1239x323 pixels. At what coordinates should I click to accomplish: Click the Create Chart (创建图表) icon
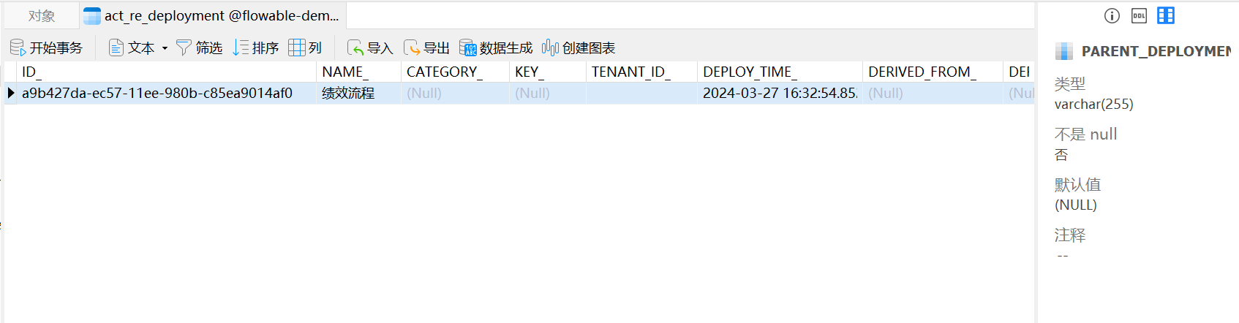[x=550, y=48]
